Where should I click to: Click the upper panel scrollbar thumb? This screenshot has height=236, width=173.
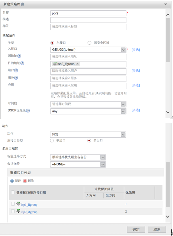(168, 40)
